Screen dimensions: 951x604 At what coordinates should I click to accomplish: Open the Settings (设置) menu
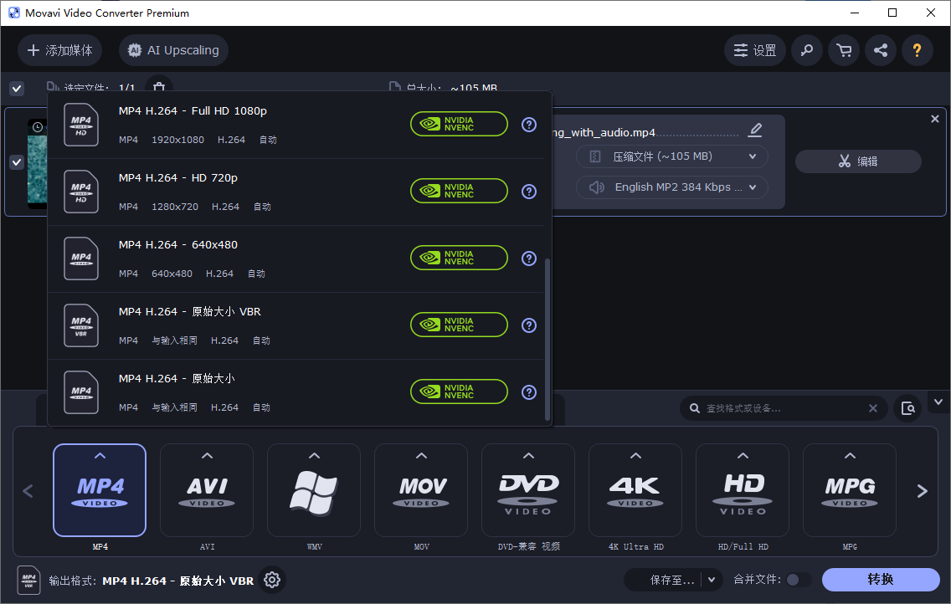tap(754, 50)
